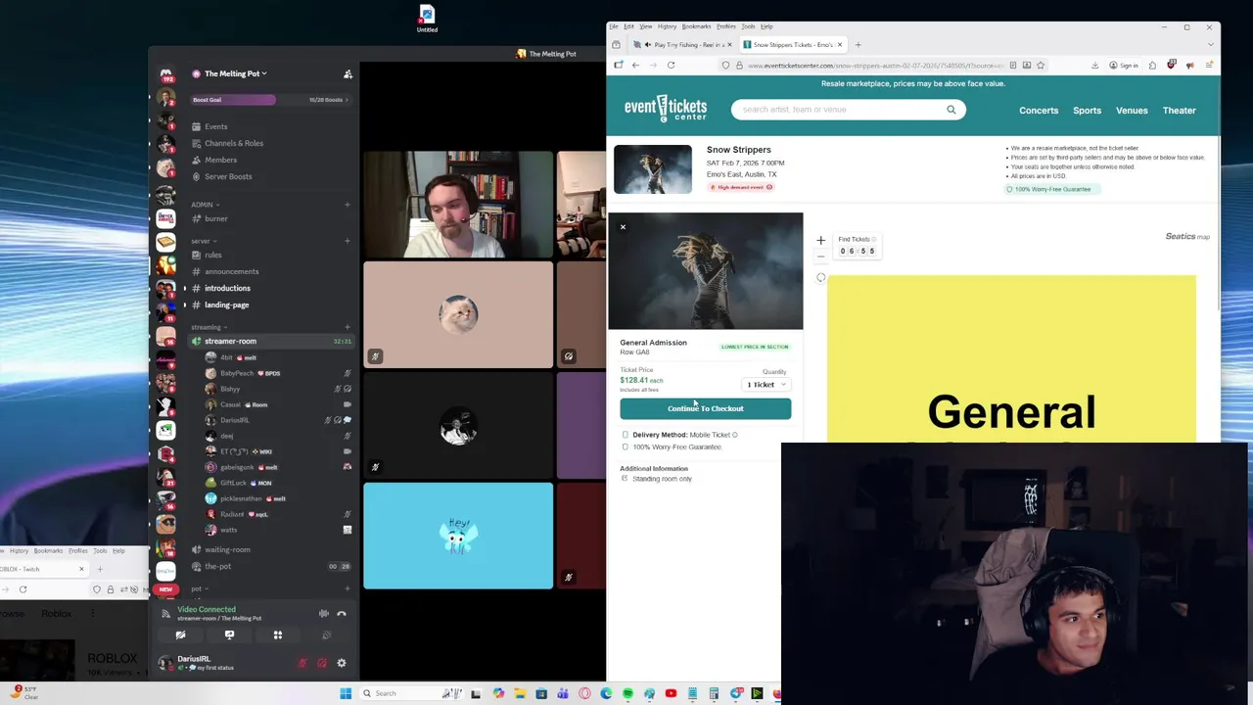Image resolution: width=1253 pixels, height=705 pixels.
Task: Start screen sharing from the Discord voice panel
Action: coord(229,634)
